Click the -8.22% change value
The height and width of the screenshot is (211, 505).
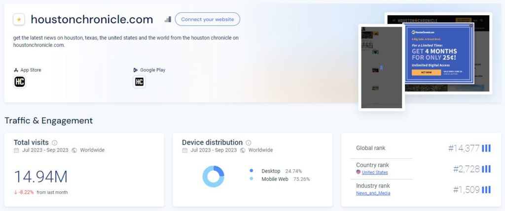coord(26,192)
